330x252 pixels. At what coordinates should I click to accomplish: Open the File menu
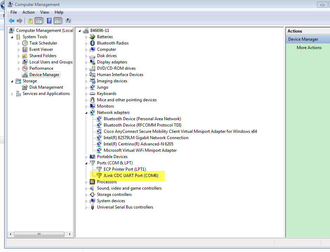pyautogui.click(x=14, y=12)
